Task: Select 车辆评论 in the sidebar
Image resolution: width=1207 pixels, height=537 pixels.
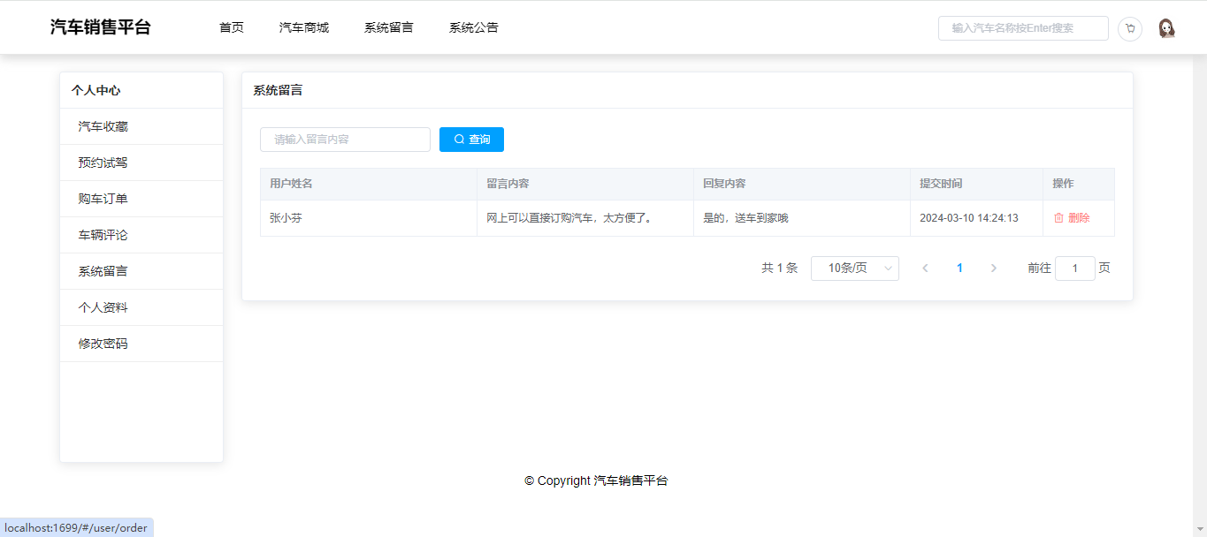Action: [103, 235]
